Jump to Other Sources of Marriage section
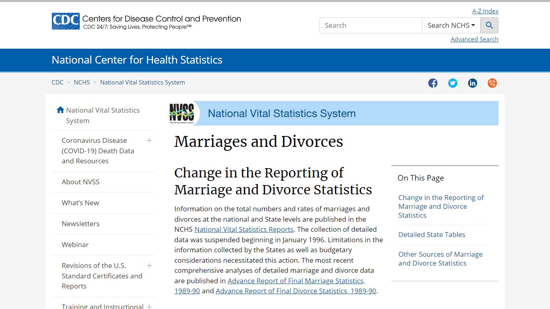The height and width of the screenshot is (309, 550). coord(440,259)
